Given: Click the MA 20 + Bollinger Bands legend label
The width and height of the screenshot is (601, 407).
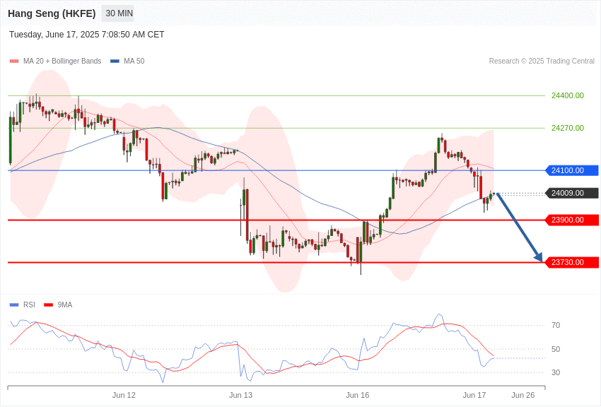Looking at the screenshot, I should click(x=62, y=61).
